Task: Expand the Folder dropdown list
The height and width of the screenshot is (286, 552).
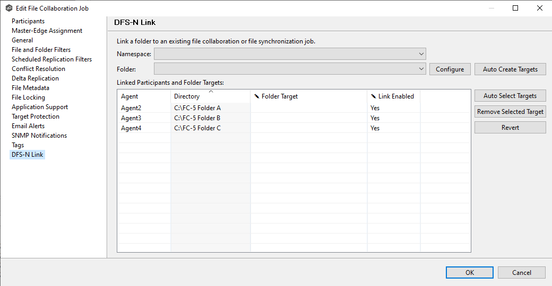Action: click(x=421, y=69)
